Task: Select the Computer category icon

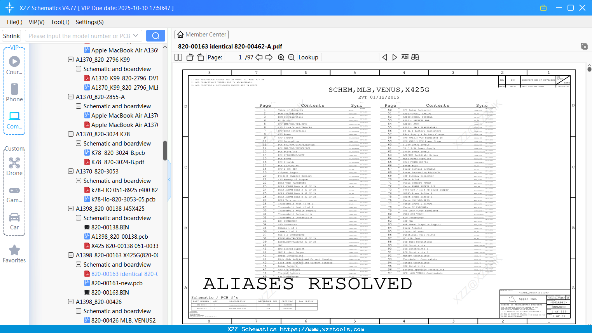Action: pyautogui.click(x=14, y=120)
